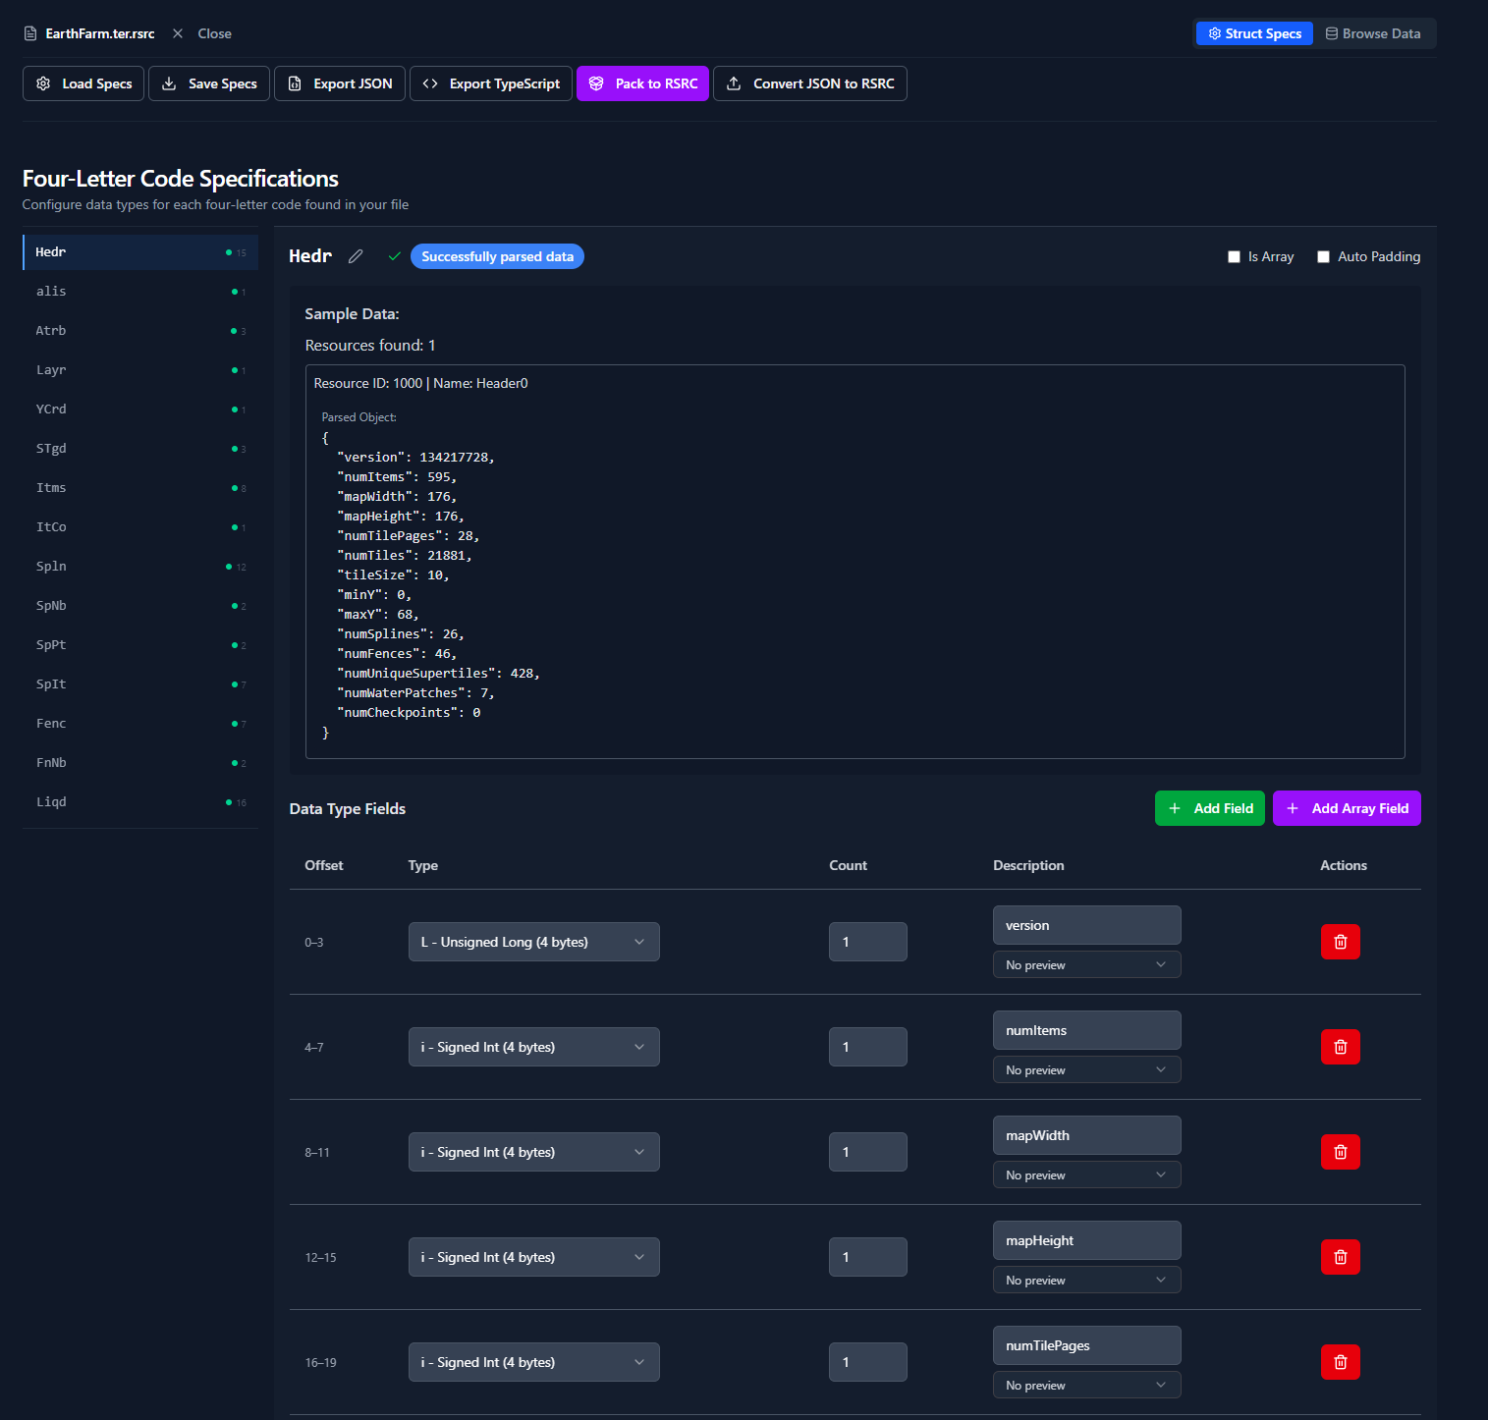Click the X icon next to Close
The image size is (1488, 1420).
(x=178, y=33)
